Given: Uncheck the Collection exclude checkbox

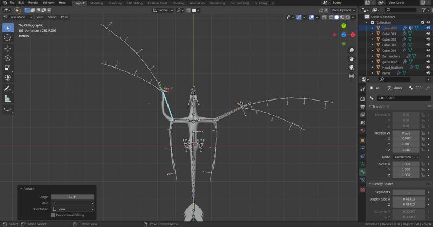Looking at the screenshot, I should (x=423, y=22).
